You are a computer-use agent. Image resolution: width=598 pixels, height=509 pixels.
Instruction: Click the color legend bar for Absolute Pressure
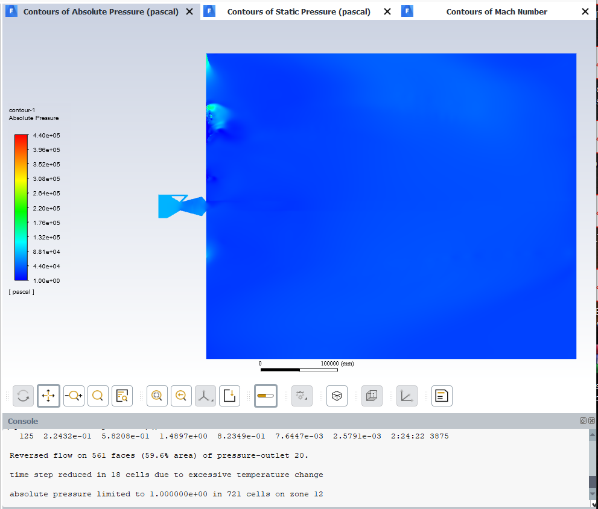[21, 207]
